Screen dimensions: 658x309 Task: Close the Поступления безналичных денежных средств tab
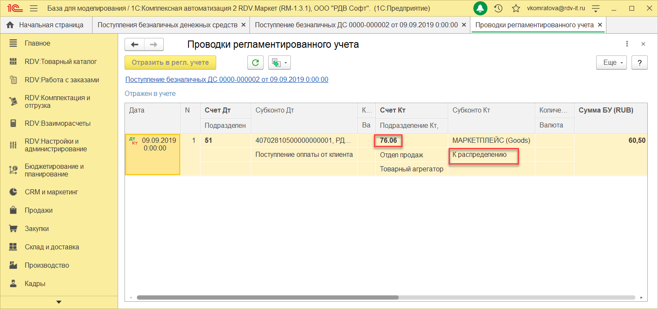click(243, 25)
